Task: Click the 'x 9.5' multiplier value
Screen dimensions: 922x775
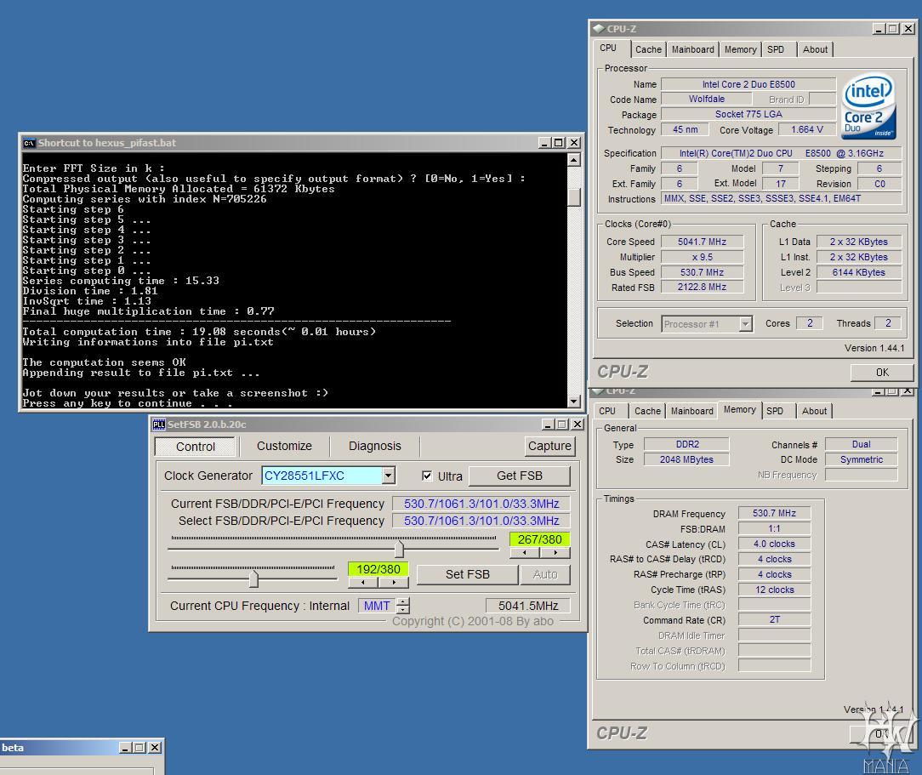Action: click(702, 257)
